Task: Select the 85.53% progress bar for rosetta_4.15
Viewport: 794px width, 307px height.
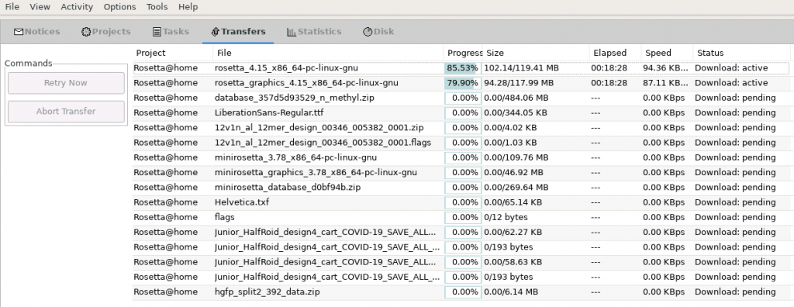Action: click(x=463, y=68)
